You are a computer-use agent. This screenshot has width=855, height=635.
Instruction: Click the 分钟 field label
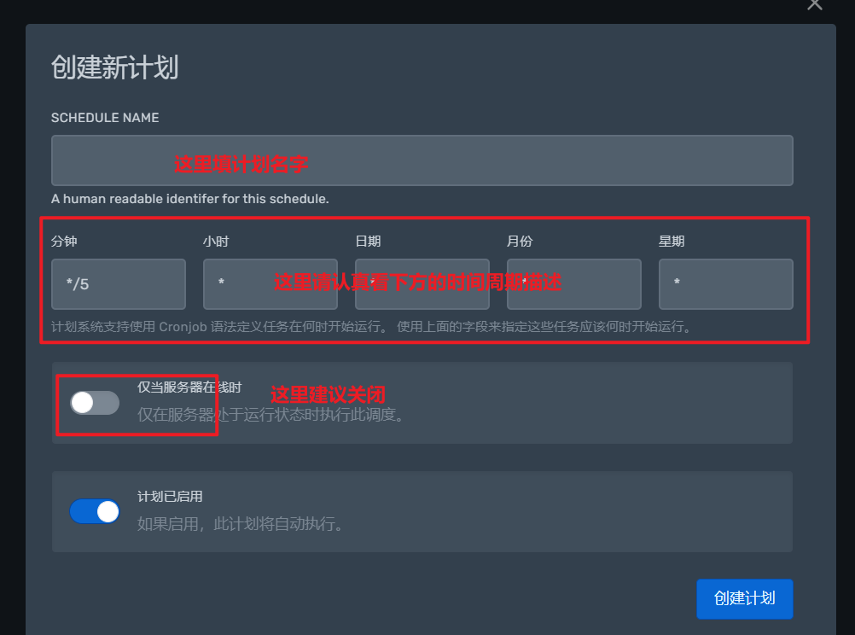click(64, 242)
